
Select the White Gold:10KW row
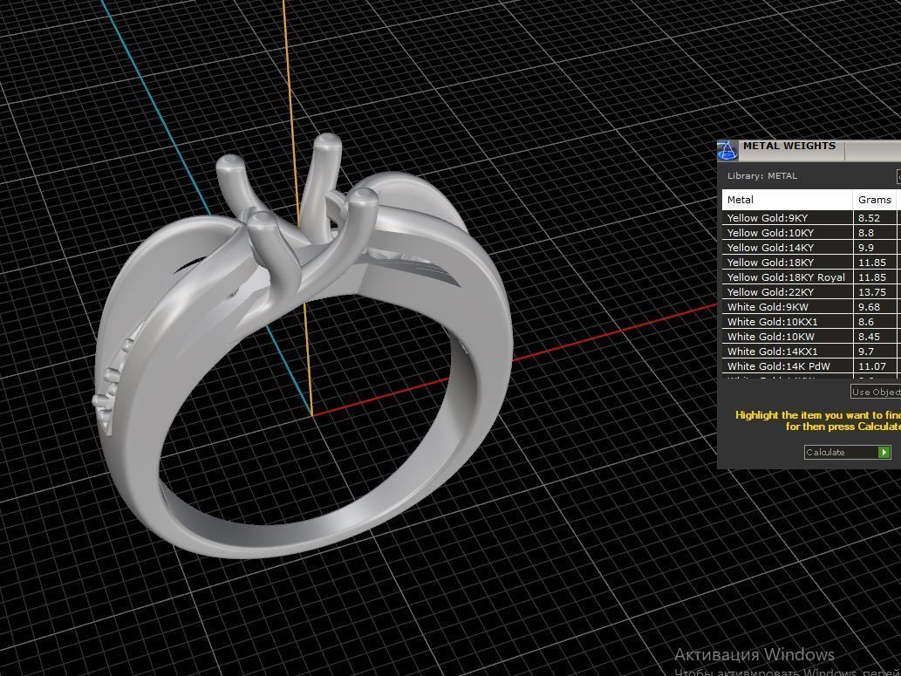[811, 337]
